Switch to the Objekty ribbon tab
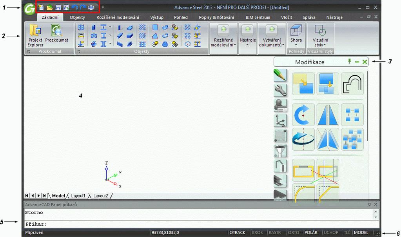The image size is (401, 237). point(77,17)
